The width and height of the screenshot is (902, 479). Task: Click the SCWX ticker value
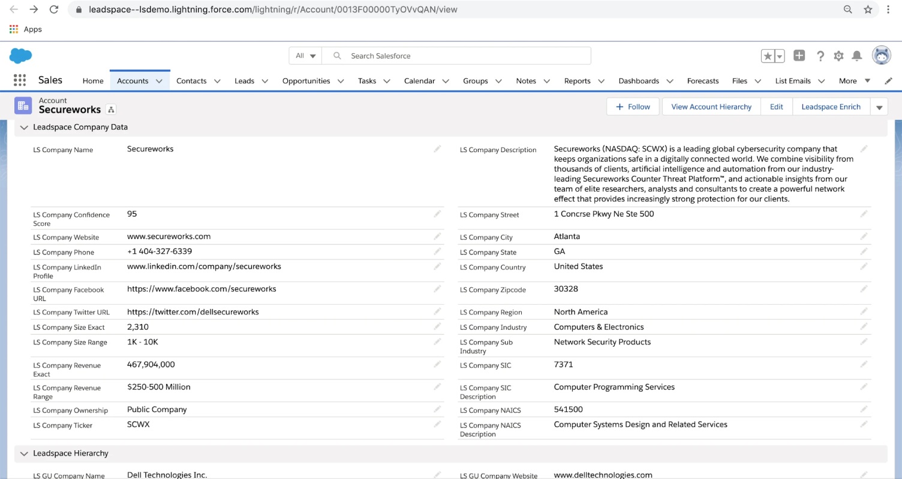(139, 424)
